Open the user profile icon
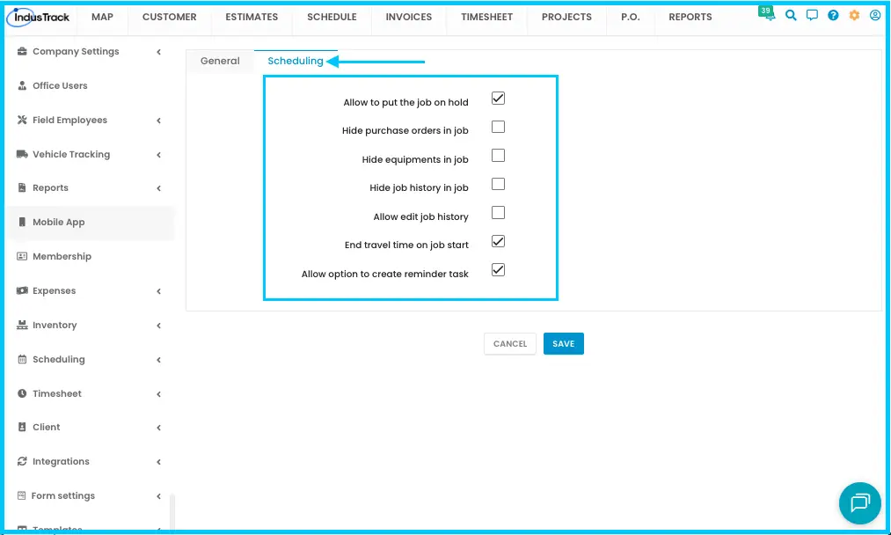Image resolution: width=891 pixels, height=535 pixels. (x=875, y=15)
